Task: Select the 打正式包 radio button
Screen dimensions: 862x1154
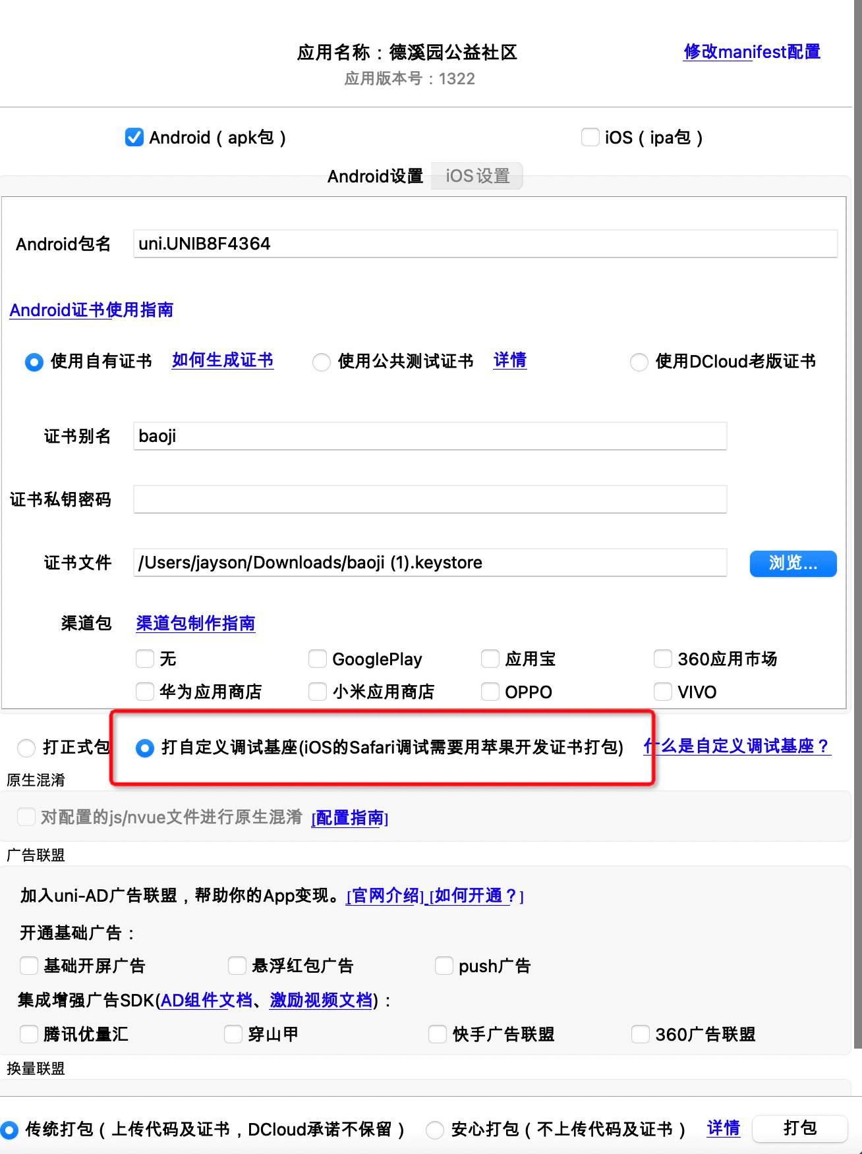Action: coord(26,748)
